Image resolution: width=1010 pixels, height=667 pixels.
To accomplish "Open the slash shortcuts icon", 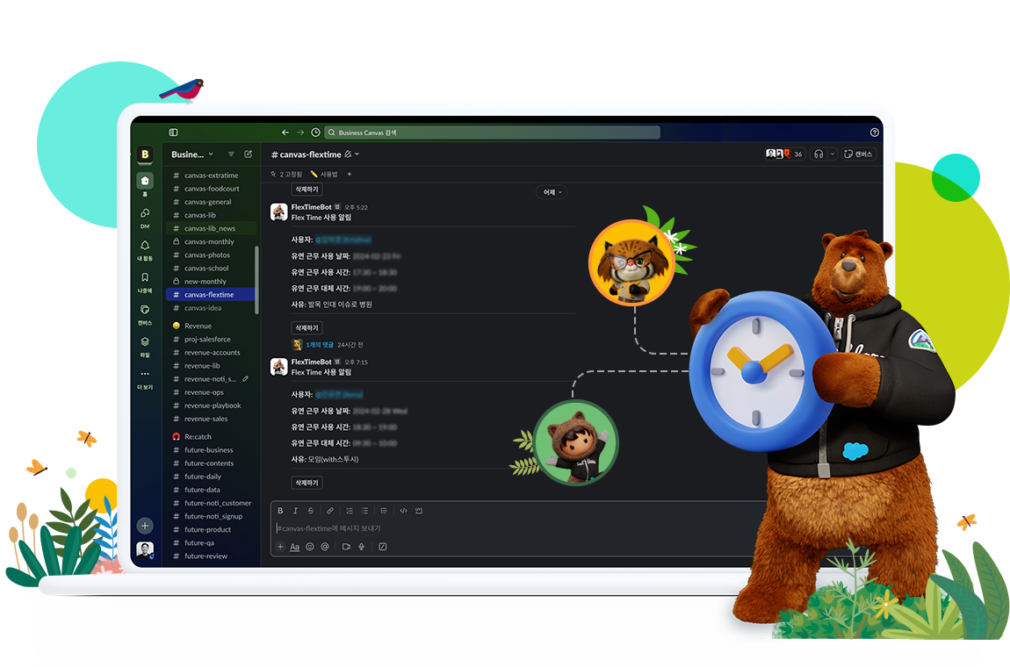I will point(383,547).
